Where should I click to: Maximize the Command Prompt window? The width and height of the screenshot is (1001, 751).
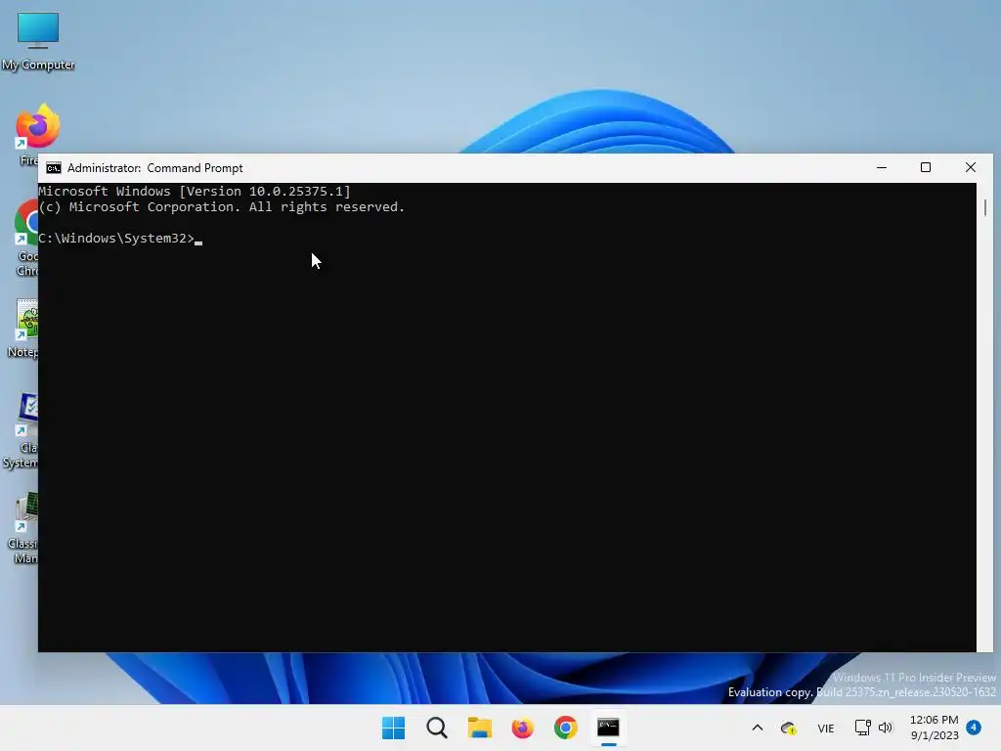(926, 167)
